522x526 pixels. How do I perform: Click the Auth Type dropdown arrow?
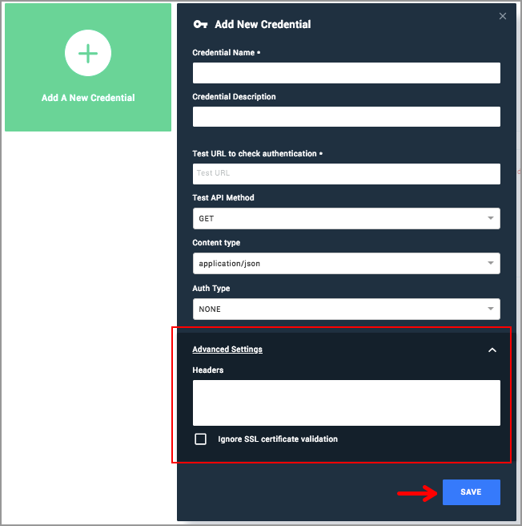tap(491, 309)
